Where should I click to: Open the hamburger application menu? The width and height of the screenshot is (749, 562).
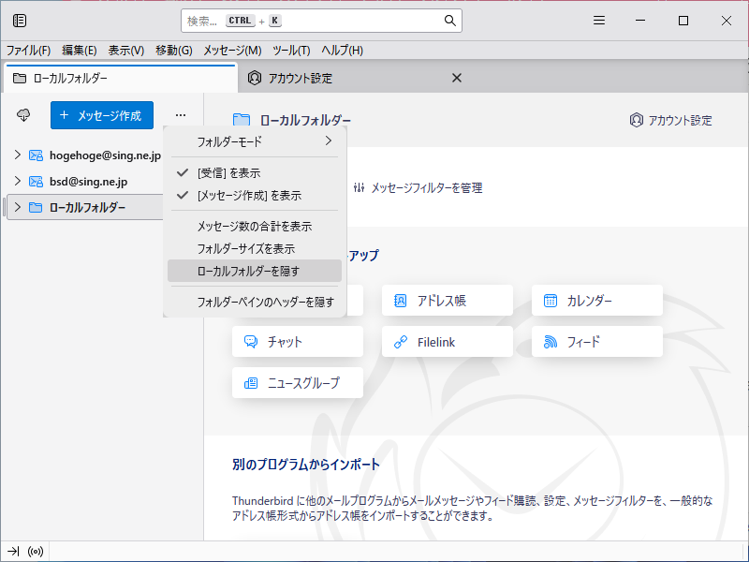(x=599, y=21)
